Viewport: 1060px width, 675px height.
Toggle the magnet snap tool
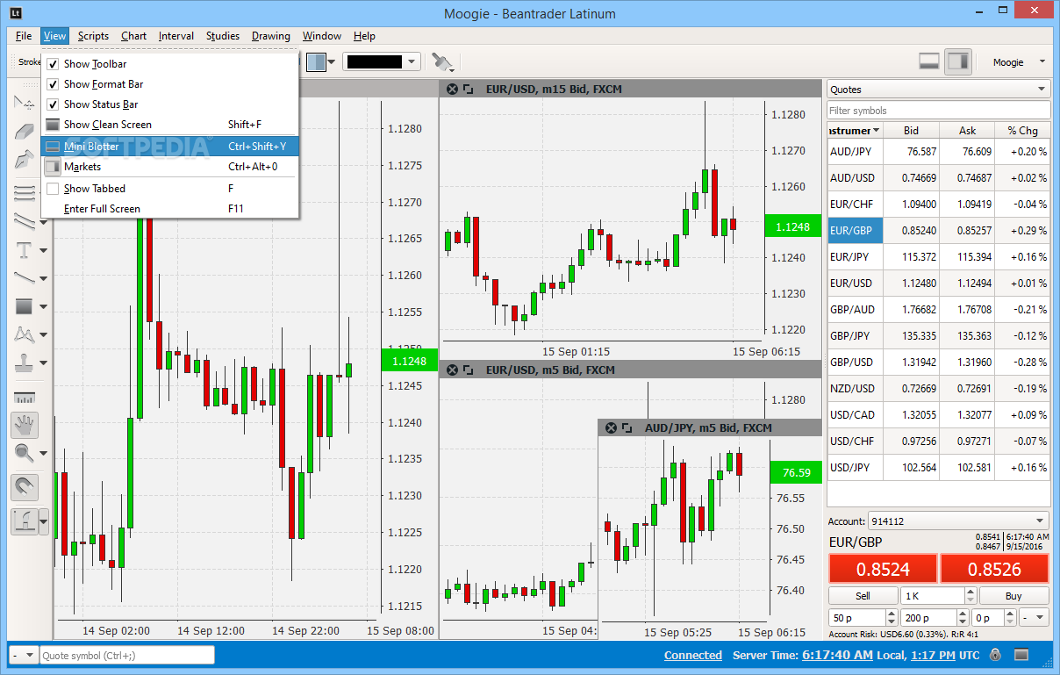[24, 487]
